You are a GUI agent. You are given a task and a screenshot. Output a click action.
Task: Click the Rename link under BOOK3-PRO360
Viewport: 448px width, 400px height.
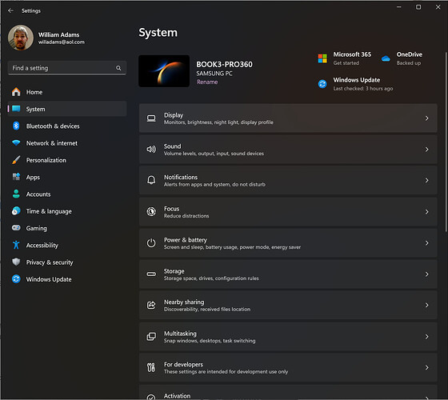tap(207, 82)
